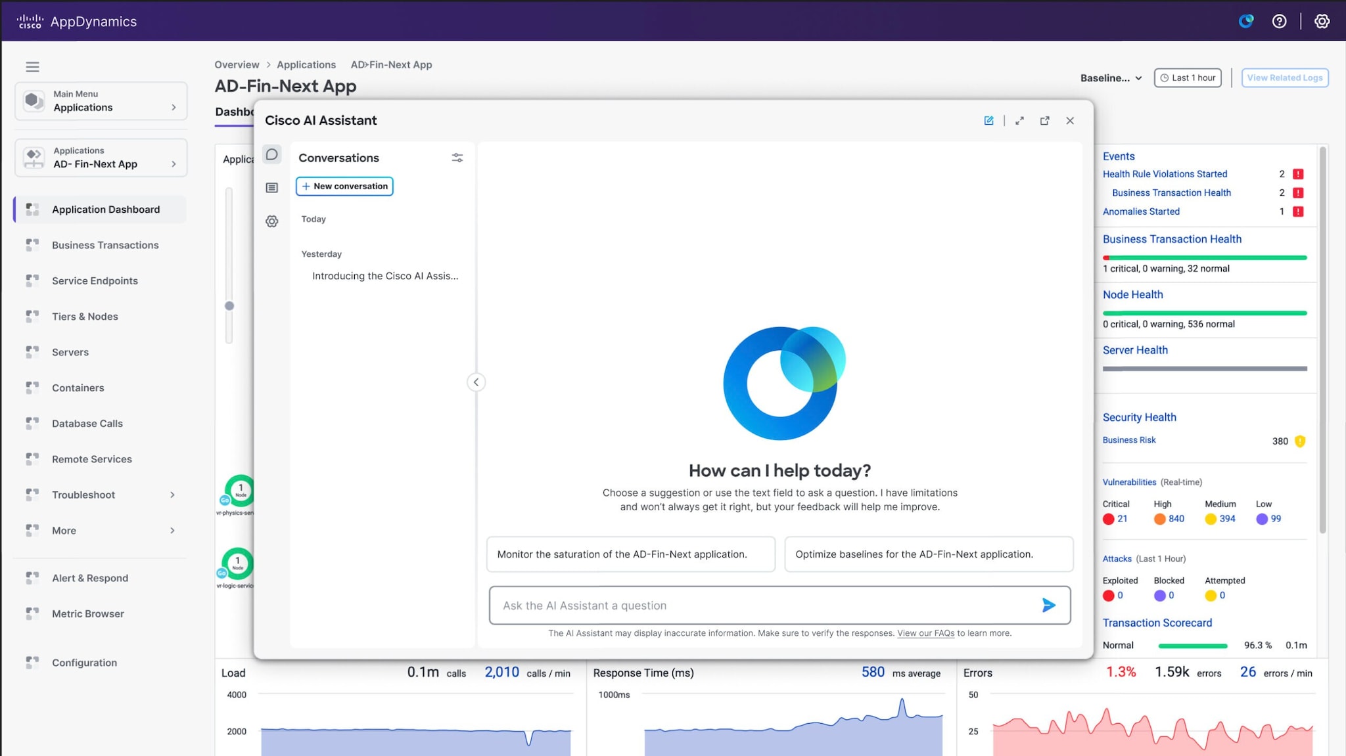
Task: Click the Metric Browser sidebar icon
Action: (x=32, y=613)
